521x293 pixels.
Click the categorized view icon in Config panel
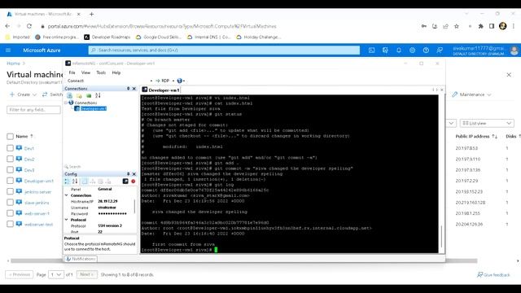point(67,181)
